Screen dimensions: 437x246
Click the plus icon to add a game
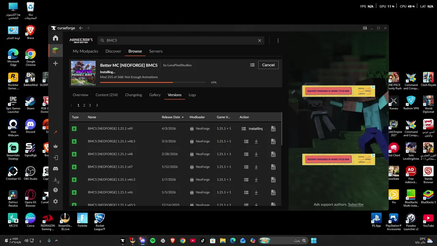pyautogui.click(x=55, y=63)
